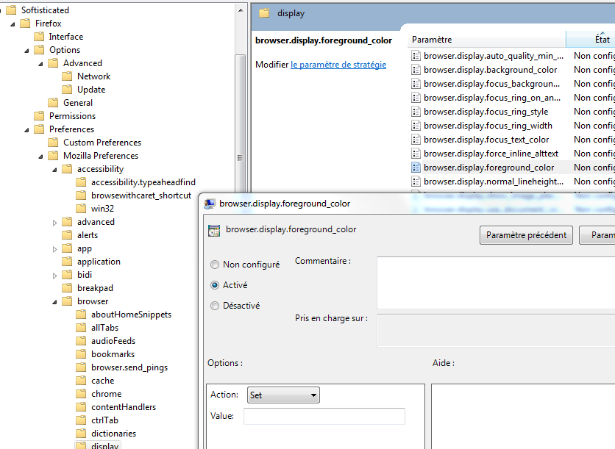Click policy icon for browser.display.foreground_color row

point(416,168)
